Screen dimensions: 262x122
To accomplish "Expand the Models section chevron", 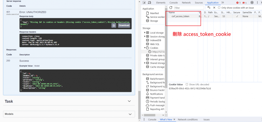I will coord(130,114).
